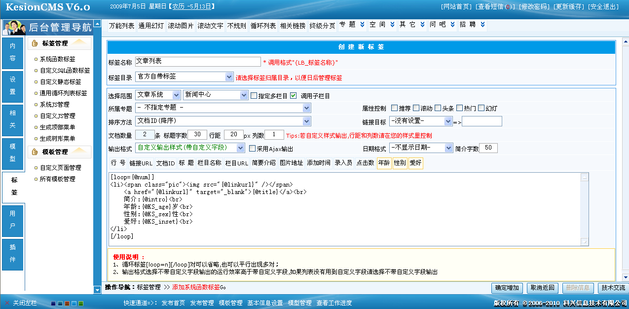Enable the 指定多栏目 checkbox
Screen dimensions: 629x309
tap(254, 96)
